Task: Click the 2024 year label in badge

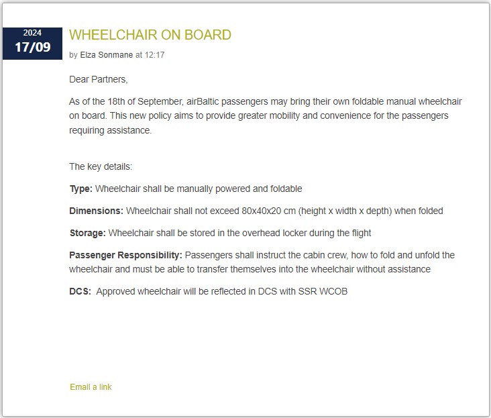Action: pos(32,33)
